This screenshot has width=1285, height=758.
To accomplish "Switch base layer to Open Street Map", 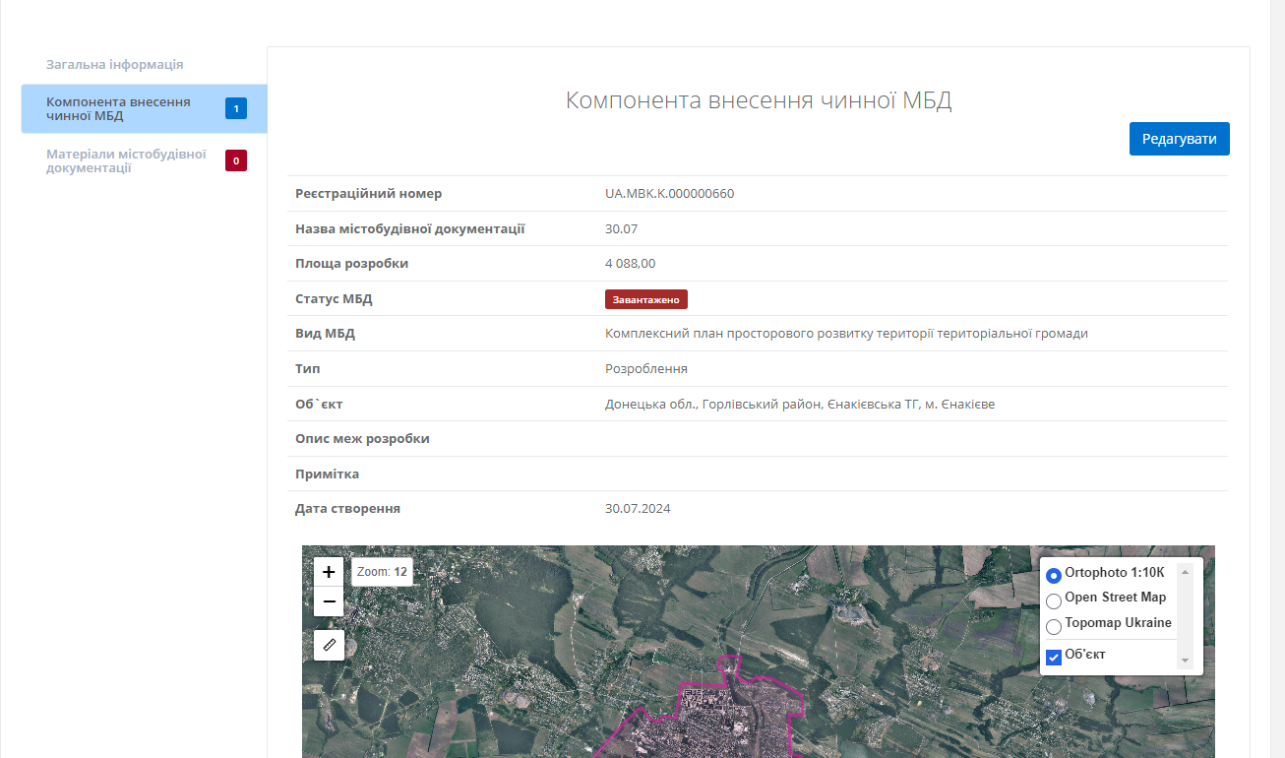I will pyautogui.click(x=1054, y=600).
